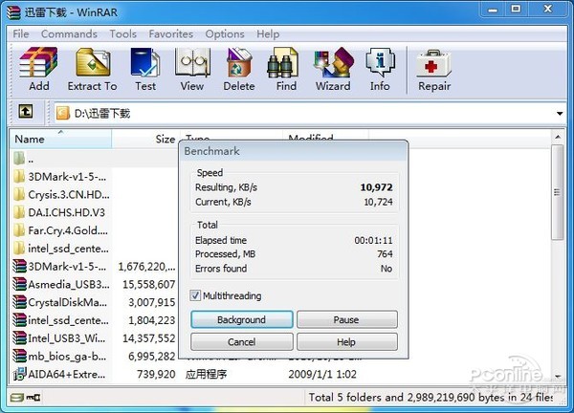
Task: Minimize the WinRAR window
Action: [493, 10]
